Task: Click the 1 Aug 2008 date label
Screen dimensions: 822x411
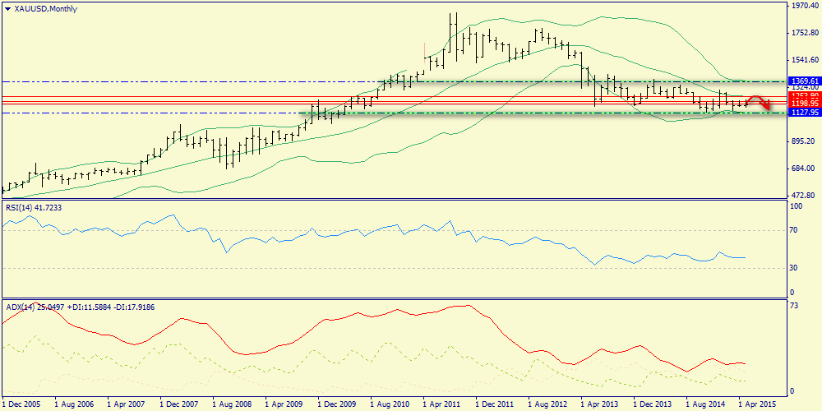Action: point(232,404)
